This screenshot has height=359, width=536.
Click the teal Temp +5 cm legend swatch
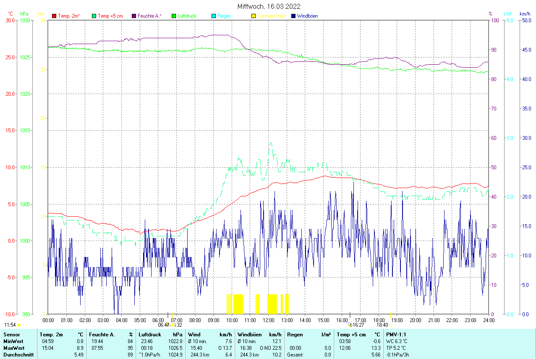(94, 16)
